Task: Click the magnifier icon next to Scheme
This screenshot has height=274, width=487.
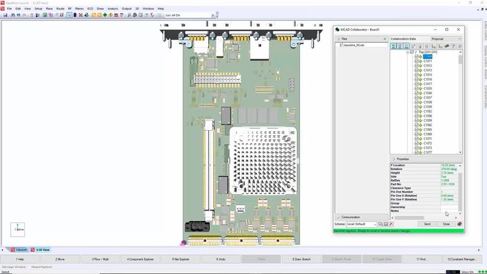Action: click(x=380, y=224)
